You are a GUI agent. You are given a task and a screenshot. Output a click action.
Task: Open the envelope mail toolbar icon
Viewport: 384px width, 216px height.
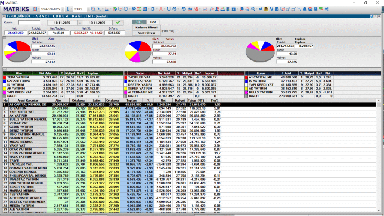[x=310, y=9]
